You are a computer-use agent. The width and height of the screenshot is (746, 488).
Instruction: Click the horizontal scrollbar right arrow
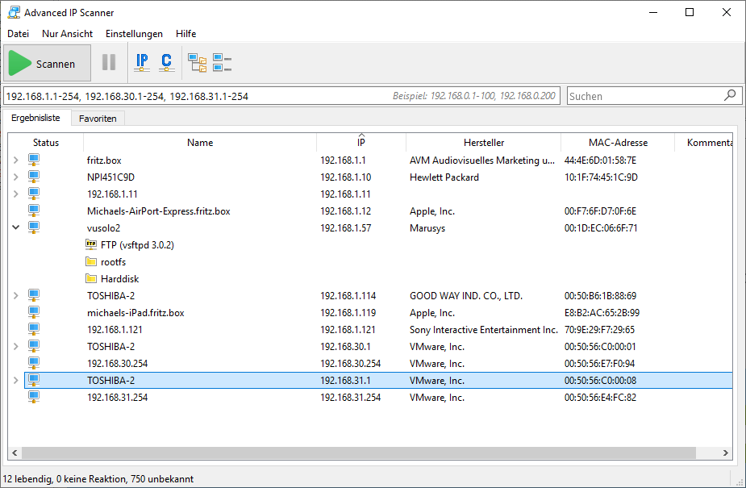725,453
